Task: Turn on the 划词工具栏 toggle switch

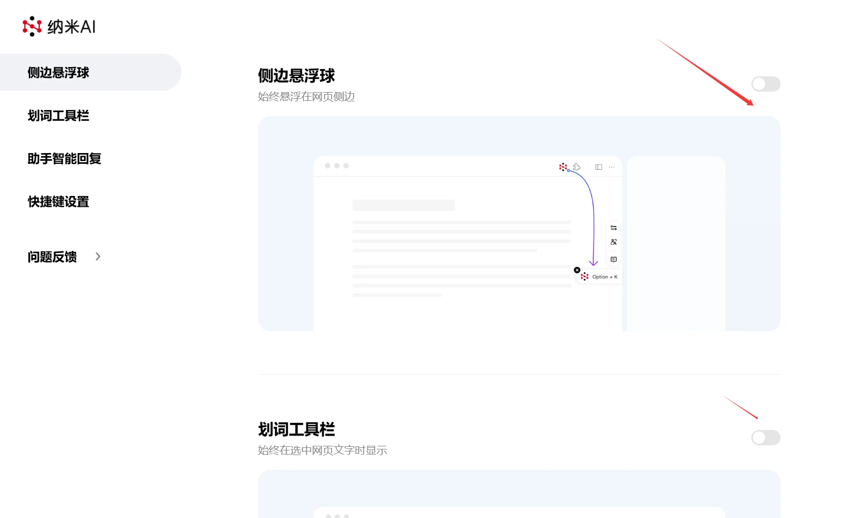Action: coord(766,438)
